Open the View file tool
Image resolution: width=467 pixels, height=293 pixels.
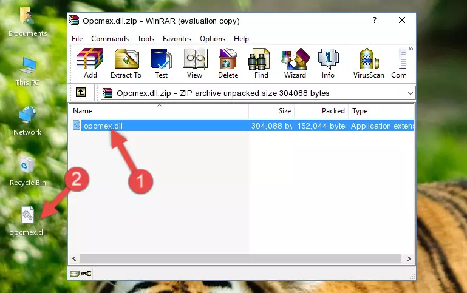pos(195,63)
